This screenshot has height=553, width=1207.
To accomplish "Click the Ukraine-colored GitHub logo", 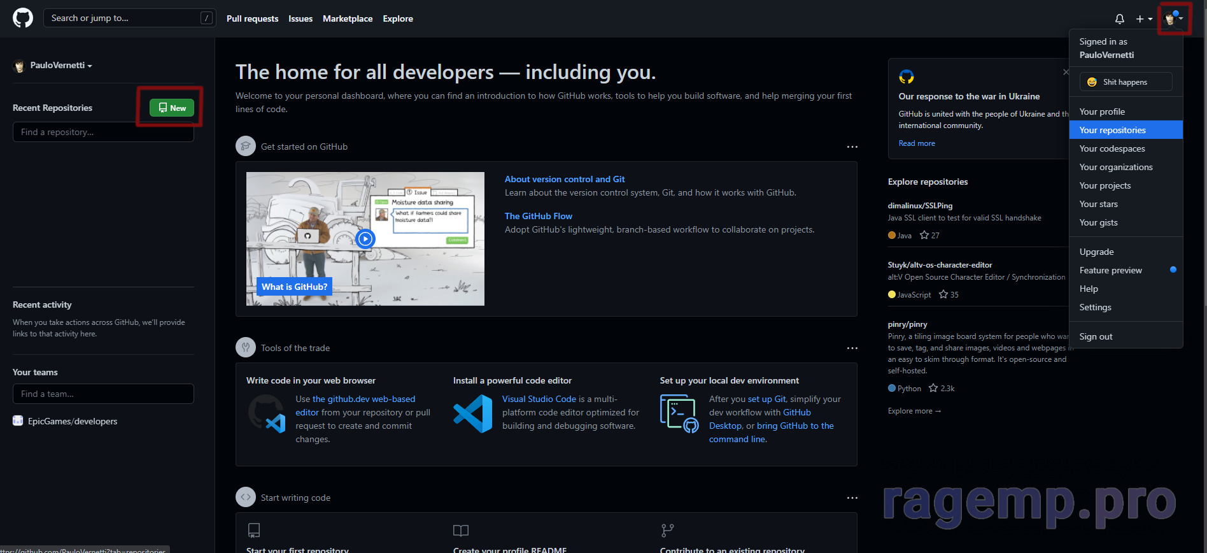I will pyautogui.click(x=907, y=77).
